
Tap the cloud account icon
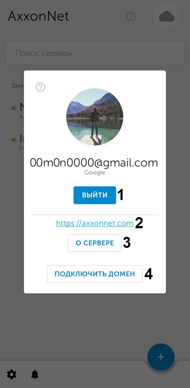point(167,16)
